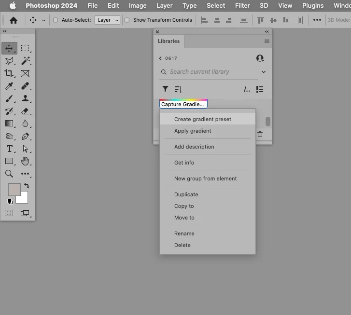Screen dimensions: 351x315
Task: Click the Home button in options bar
Action: (x=14, y=20)
